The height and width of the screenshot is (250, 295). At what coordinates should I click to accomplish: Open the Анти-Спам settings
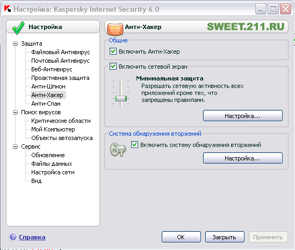coord(46,104)
